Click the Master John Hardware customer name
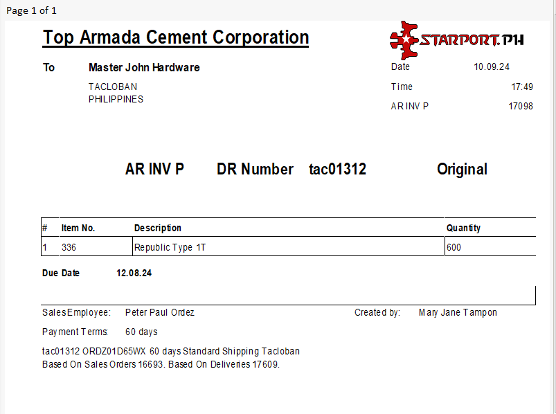Viewport: 556px width, 414px height. click(144, 67)
